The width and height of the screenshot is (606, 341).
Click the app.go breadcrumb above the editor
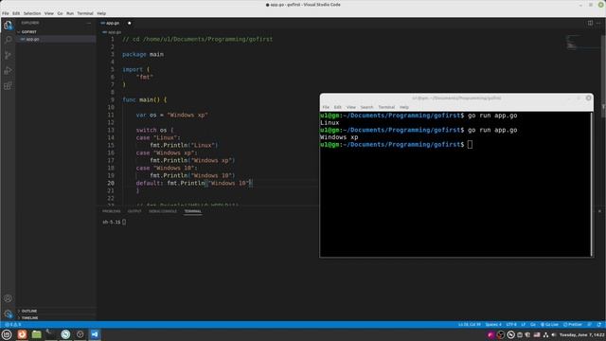point(113,32)
